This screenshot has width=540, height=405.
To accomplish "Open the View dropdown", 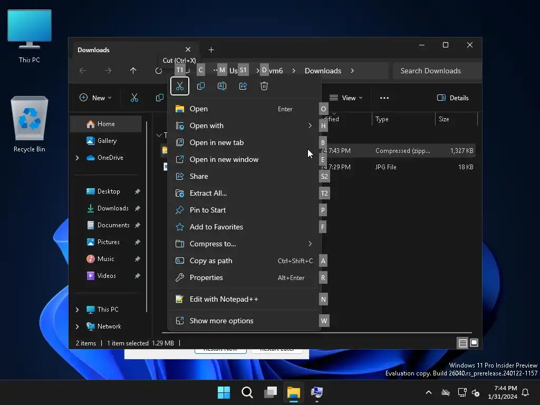I will point(346,98).
